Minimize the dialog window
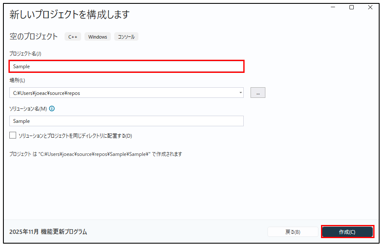This screenshot has width=383, height=247. click(333, 7)
